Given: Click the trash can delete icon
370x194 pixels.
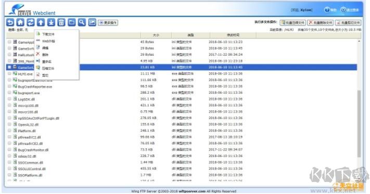Looking at the screenshot, I should (61, 22).
